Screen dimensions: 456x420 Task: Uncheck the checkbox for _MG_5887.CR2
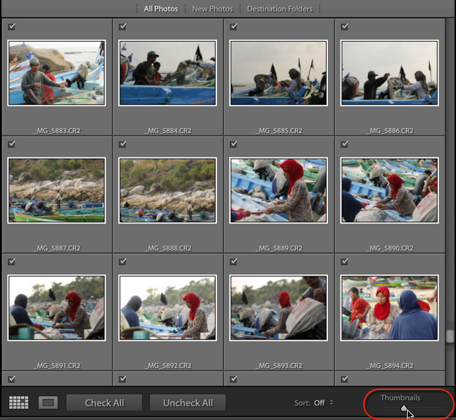tap(12, 144)
